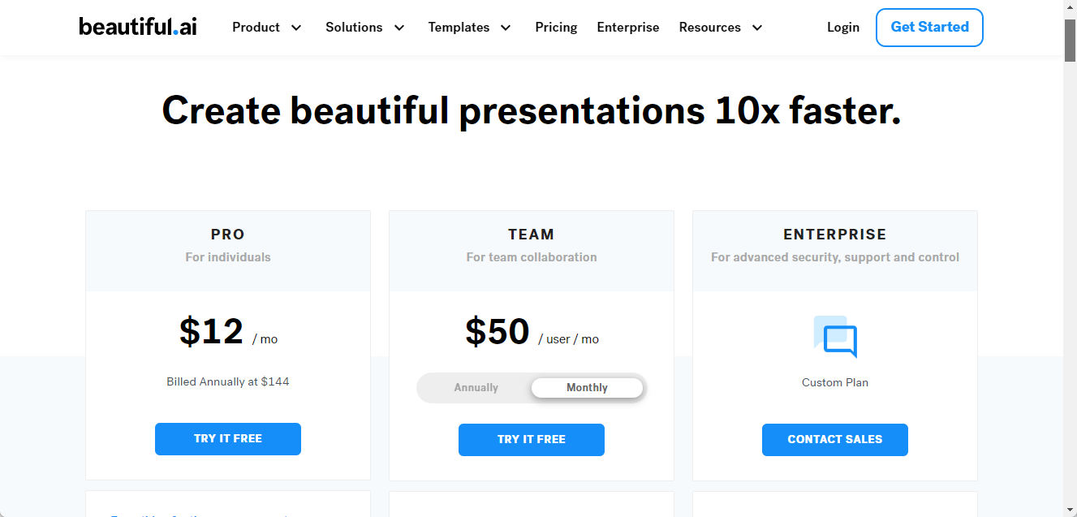Click the 'Create beautiful presentations 10x faster.' headline
The width and height of the screenshot is (1077, 517).
coord(532,110)
